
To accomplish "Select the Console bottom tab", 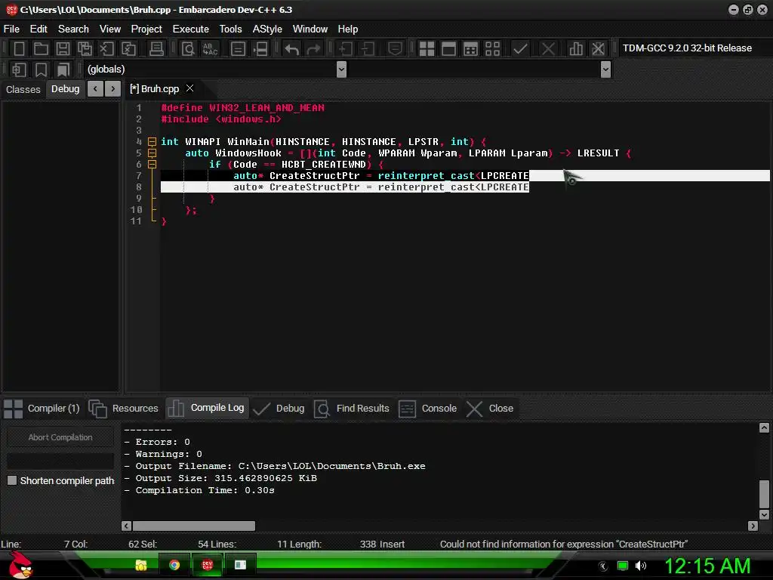I will pos(428,409).
